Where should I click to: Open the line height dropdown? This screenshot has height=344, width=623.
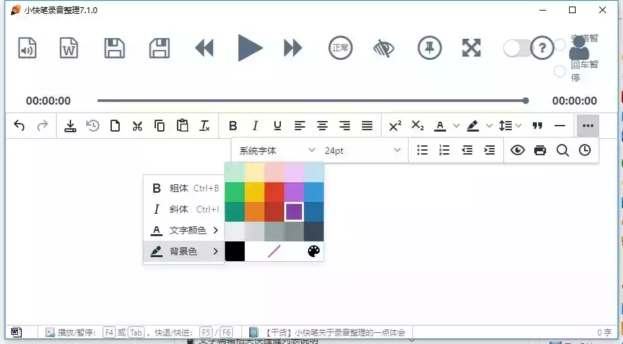(x=510, y=126)
